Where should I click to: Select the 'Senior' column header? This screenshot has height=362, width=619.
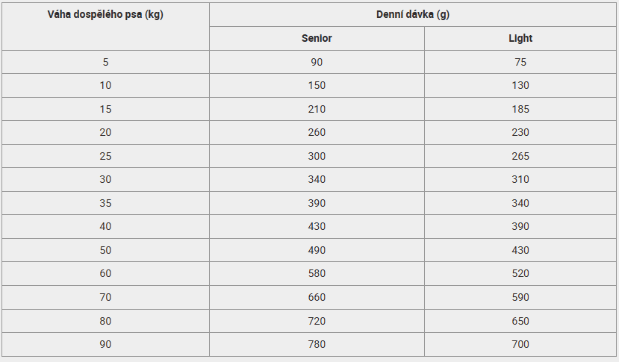coord(317,38)
